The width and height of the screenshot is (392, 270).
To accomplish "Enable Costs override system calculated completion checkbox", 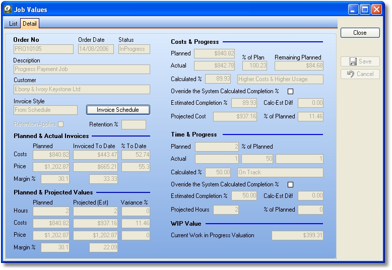I will [x=290, y=92].
